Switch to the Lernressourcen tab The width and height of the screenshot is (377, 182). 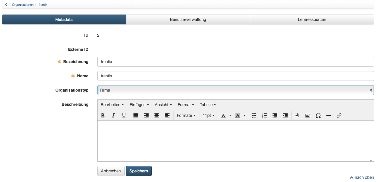click(312, 19)
